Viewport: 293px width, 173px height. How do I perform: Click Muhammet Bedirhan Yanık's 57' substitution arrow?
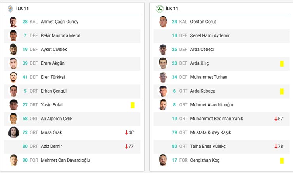click(x=276, y=119)
